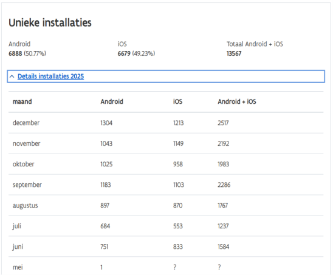Image resolution: width=333 pixels, height=275 pixels.
Task: Select the mei row label
Action: pyautogui.click(x=18, y=267)
